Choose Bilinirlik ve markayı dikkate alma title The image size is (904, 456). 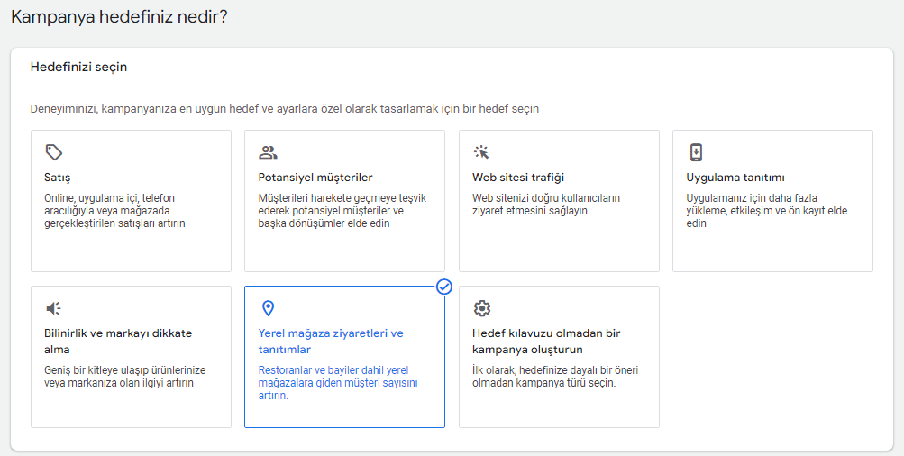coord(118,342)
